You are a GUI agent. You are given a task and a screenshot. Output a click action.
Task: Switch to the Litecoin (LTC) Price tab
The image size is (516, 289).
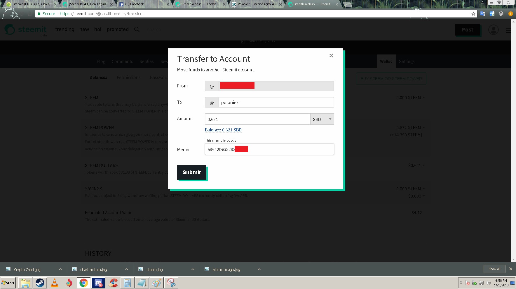(x=31, y=4)
